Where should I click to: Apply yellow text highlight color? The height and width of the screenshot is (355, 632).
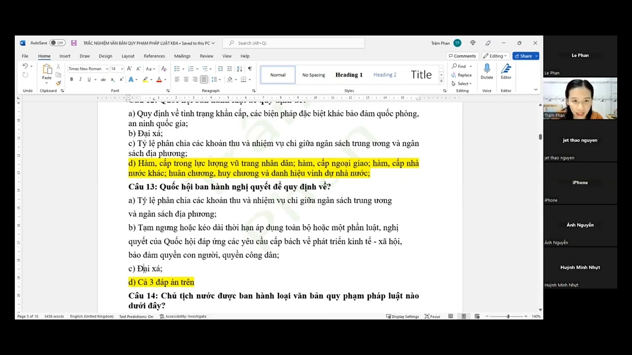click(145, 79)
